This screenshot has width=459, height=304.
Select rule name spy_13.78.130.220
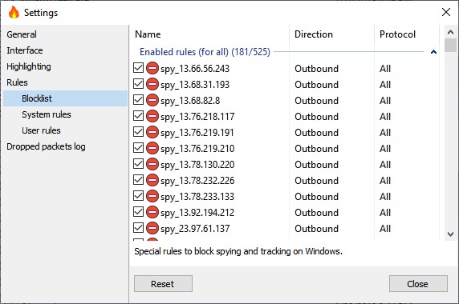tap(197, 165)
